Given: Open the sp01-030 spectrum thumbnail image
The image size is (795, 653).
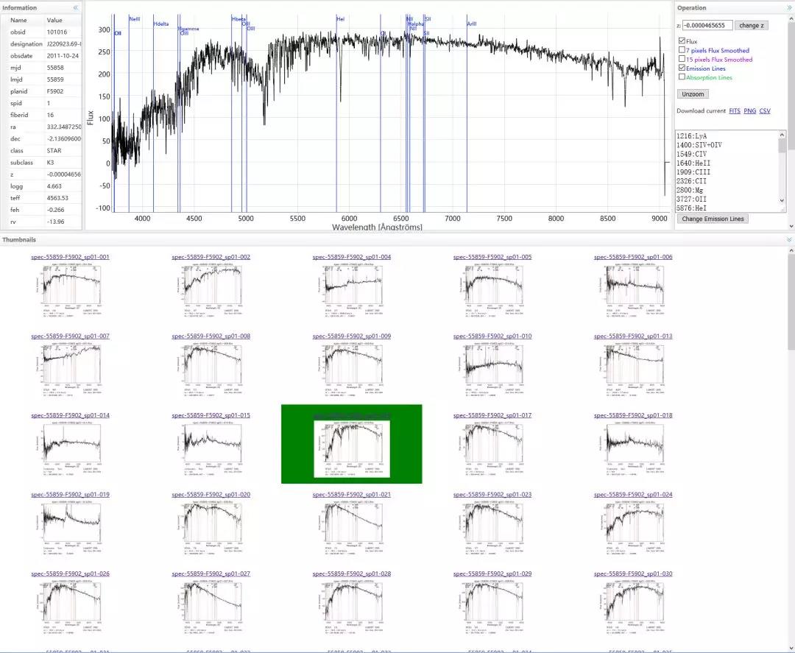Looking at the screenshot, I should [633, 604].
